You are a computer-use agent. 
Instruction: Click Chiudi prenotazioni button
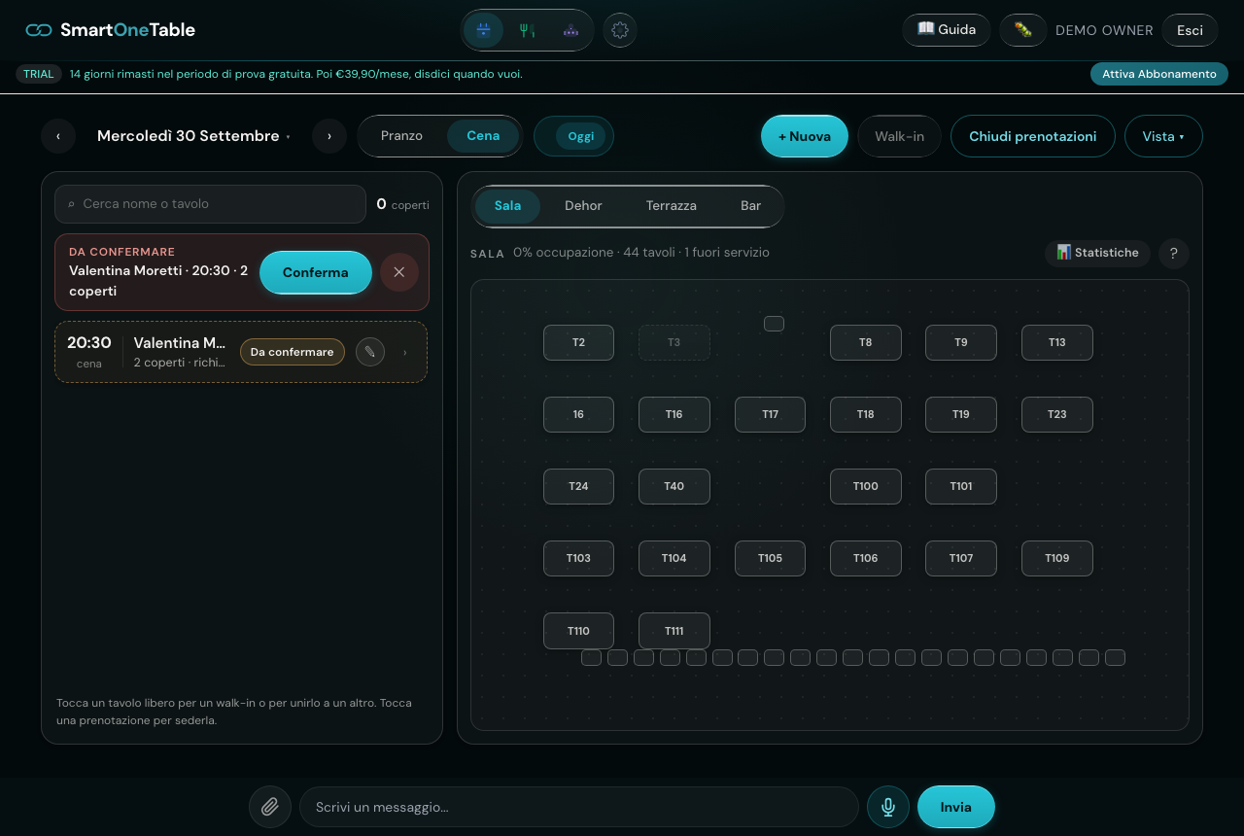1033,136
